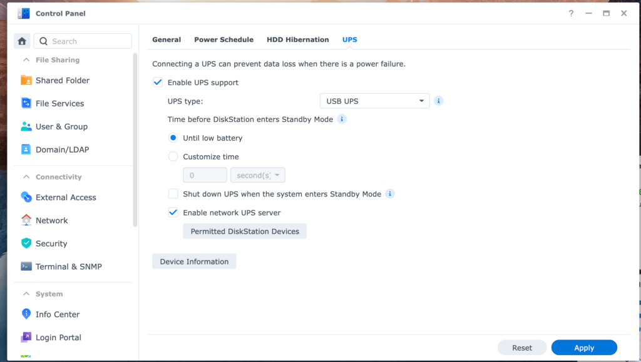Collapse the File Sharing section
This screenshot has width=641, height=362.
(26, 60)
